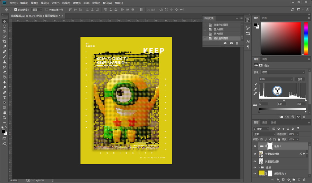
Task: Click the red hue color field
Action: pyautogui.click(x=281, y=38)
